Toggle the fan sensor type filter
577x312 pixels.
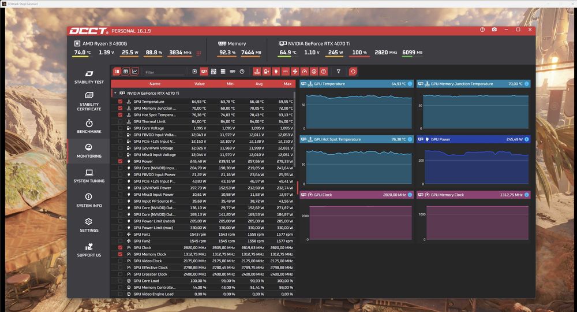point(295,72)
